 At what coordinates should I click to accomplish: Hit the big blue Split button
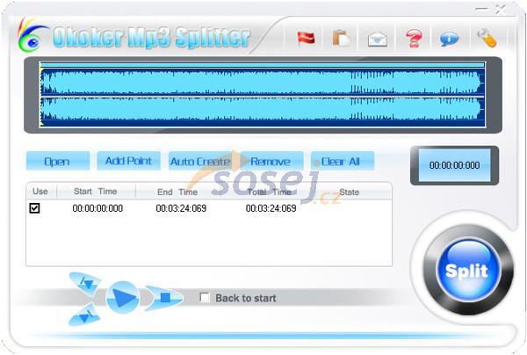[467, 270]
